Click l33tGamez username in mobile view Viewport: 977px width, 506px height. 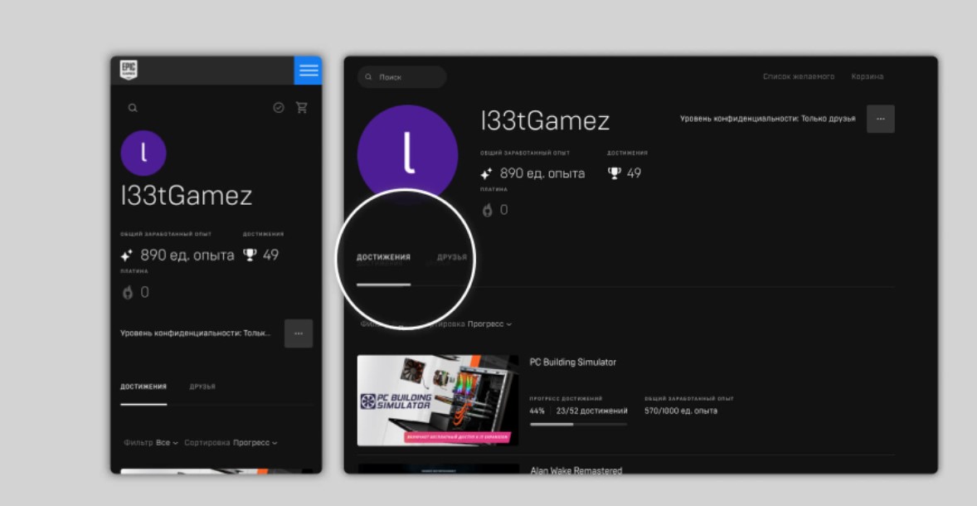(187, 196)
